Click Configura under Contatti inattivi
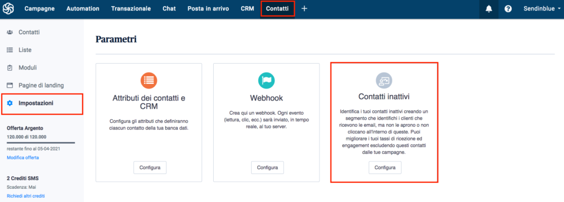 tap(385, 167)
